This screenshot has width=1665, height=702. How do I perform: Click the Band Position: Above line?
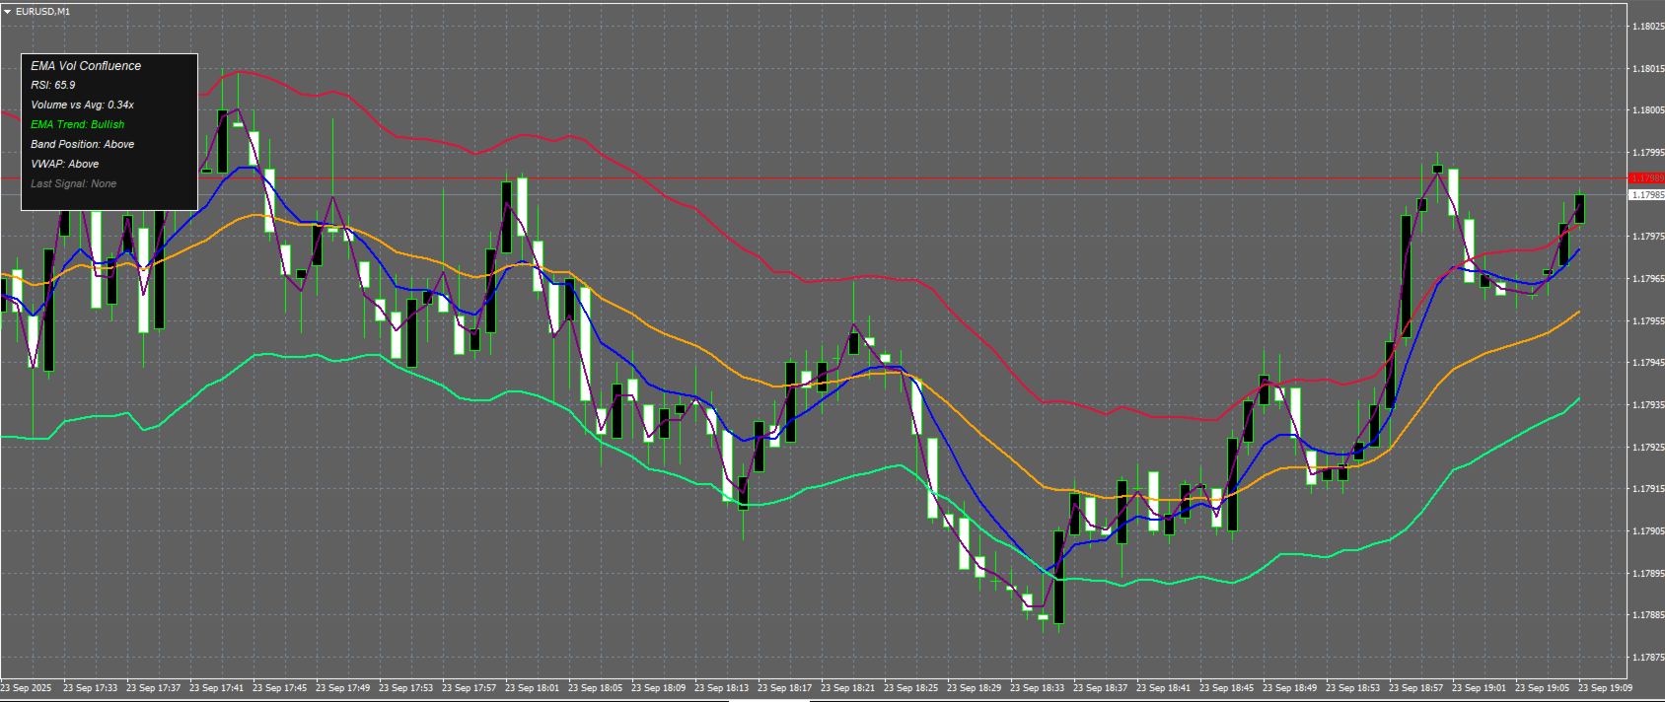pyautogui.click(x=82, y=144)
